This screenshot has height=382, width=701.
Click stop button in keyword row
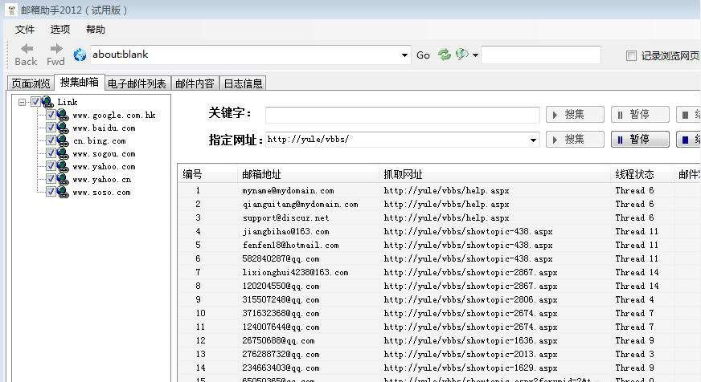coord(688,115)
